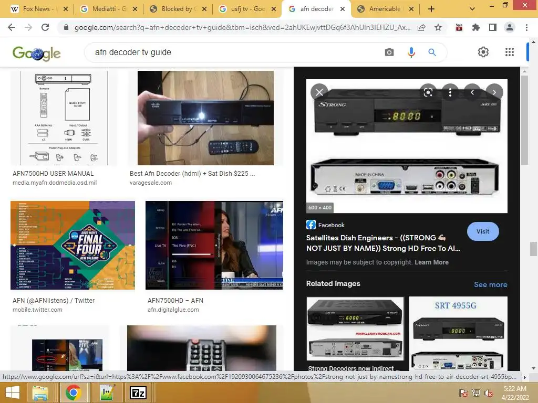Open the TV remote image result

pos(202,348)
